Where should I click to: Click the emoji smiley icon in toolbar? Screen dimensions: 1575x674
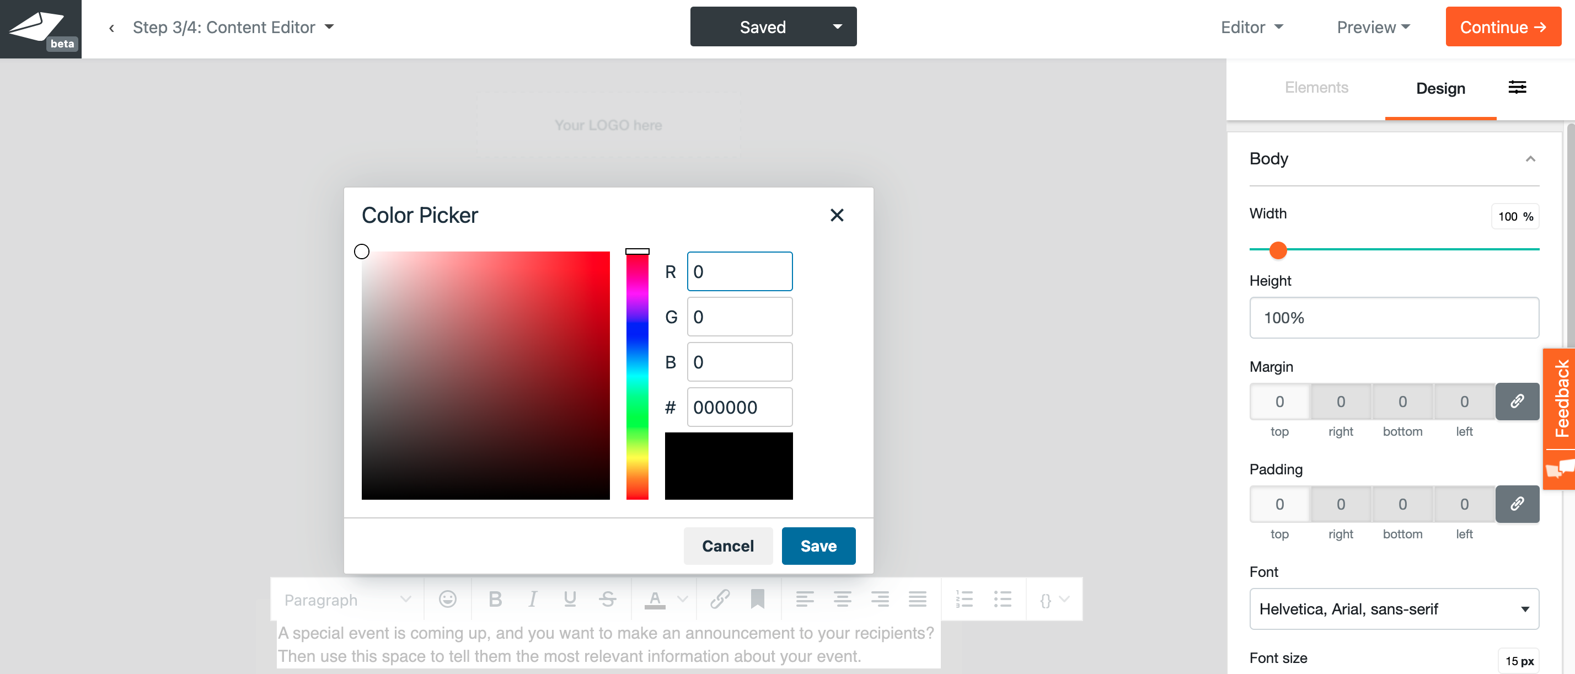point(448,599)
